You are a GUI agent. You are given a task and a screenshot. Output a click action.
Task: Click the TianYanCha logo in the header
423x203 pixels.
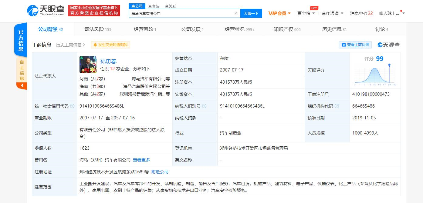pyautogui.click(x=46, y=11)
